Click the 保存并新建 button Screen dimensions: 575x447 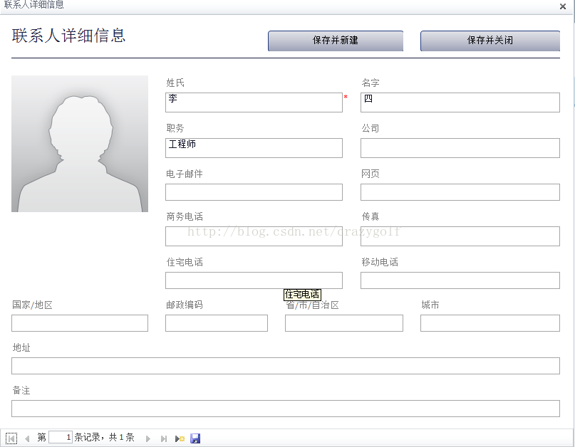(x=336, y=41)
